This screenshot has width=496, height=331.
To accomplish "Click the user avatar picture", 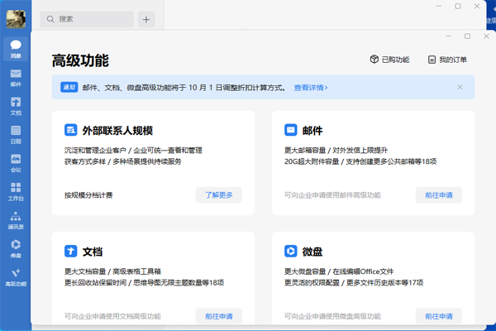I will click(x=16, y=19).
